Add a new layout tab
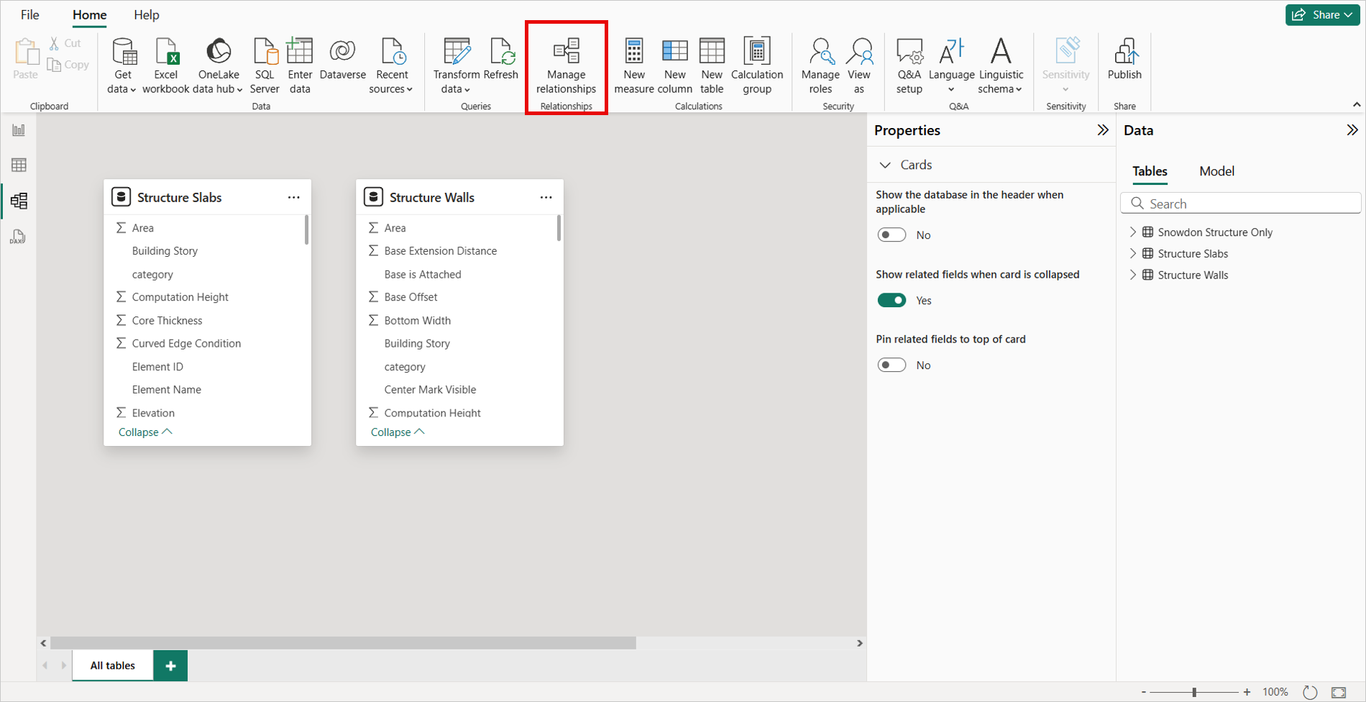Image resolution: width=1366 pixels, height=702 pixels. 170,665
